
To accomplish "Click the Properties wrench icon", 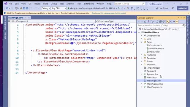I will point(174,22).
